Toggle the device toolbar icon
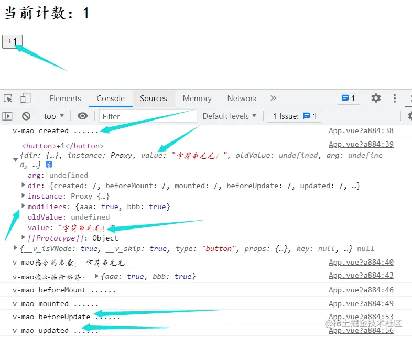 [x=26, y=99]
